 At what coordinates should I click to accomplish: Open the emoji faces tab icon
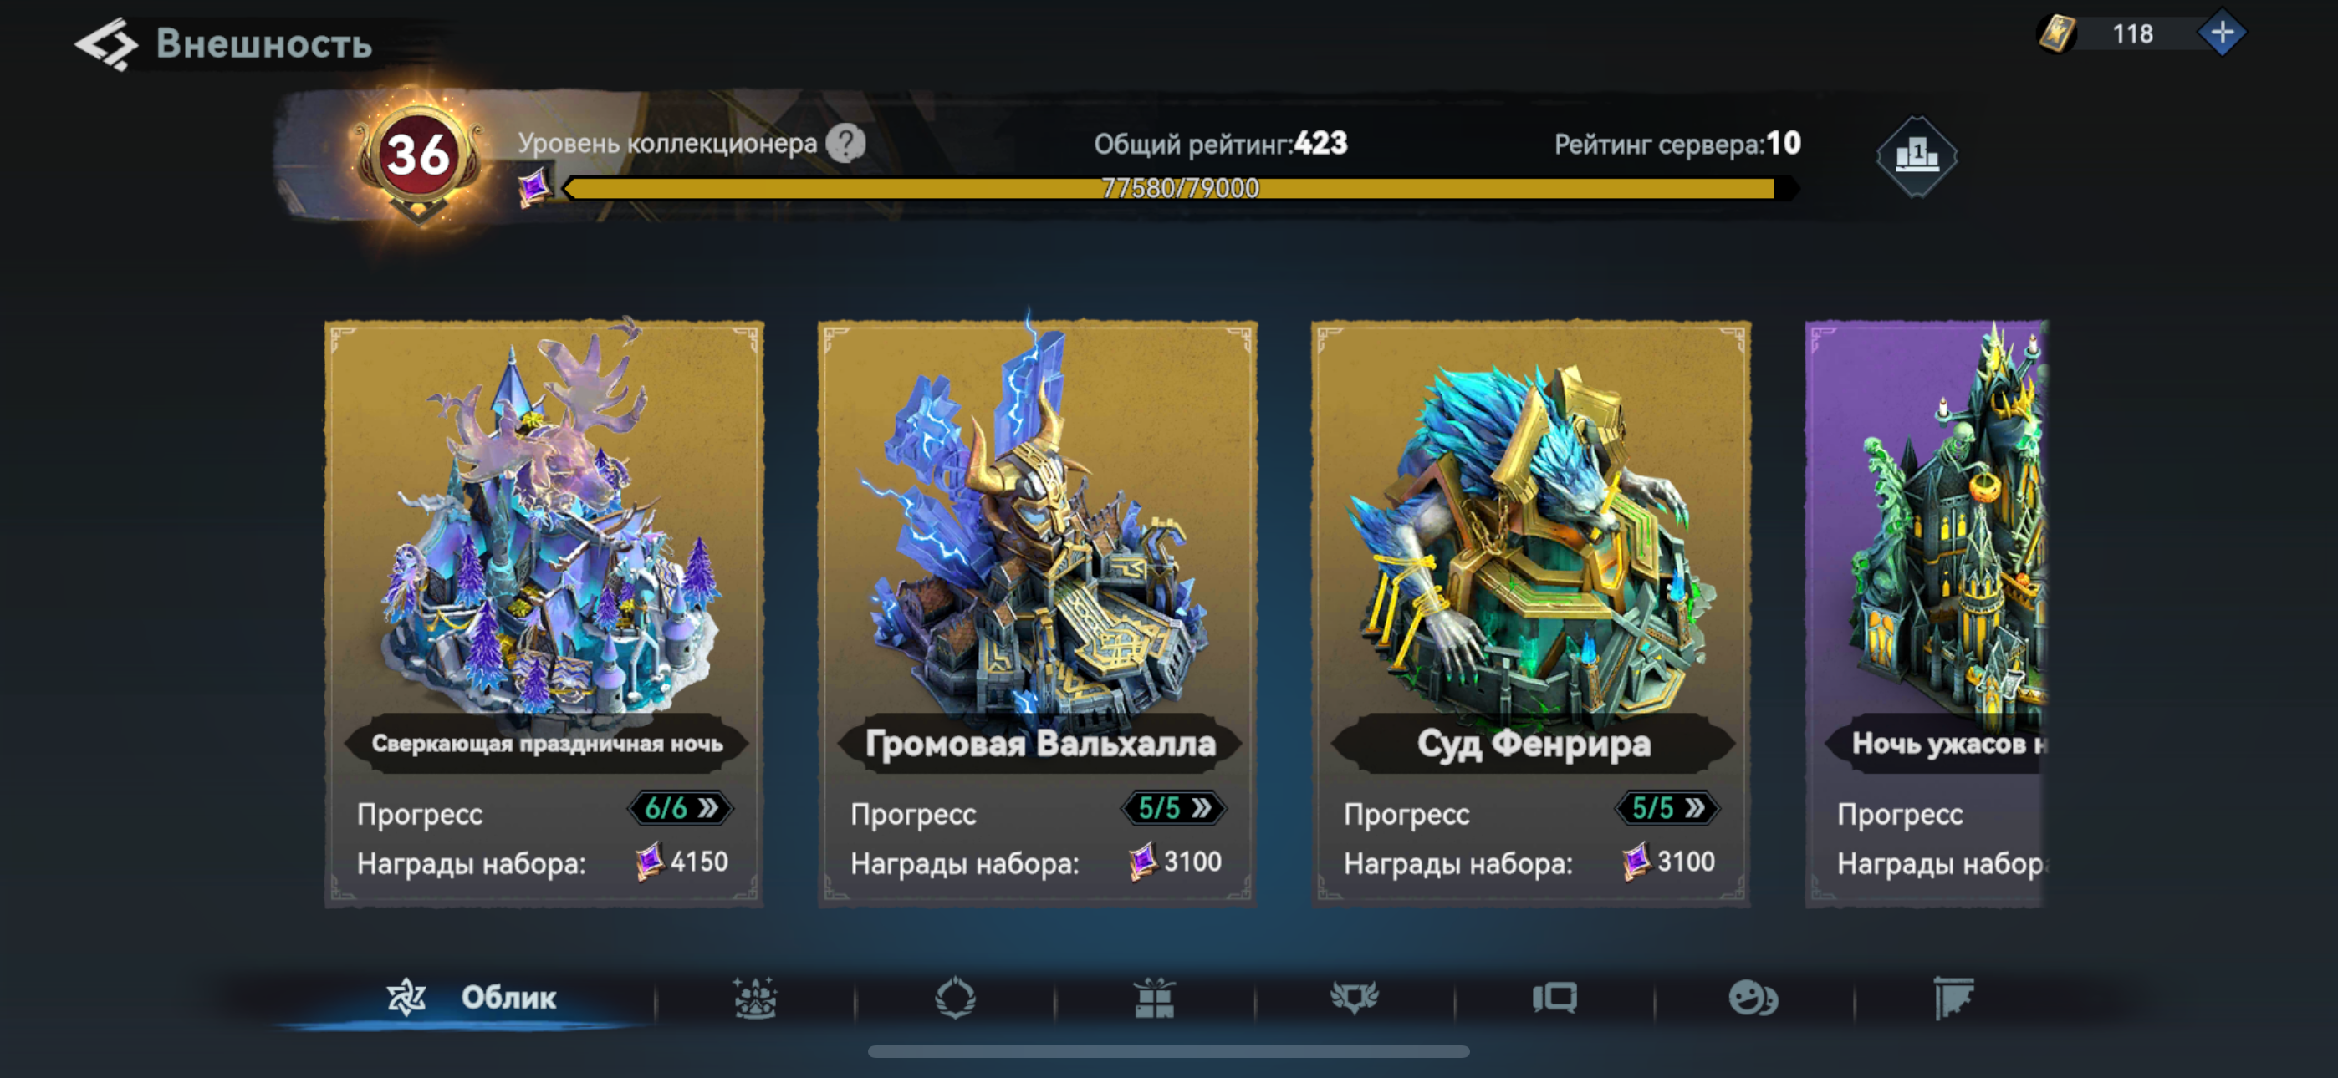tap(1753, 998)
